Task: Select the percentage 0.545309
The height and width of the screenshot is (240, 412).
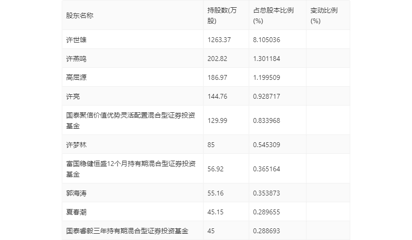Action: click(x=267, y=145)
